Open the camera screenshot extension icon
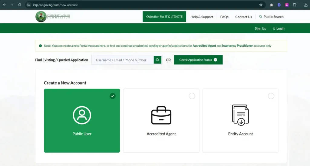 (x=272, y=5)
